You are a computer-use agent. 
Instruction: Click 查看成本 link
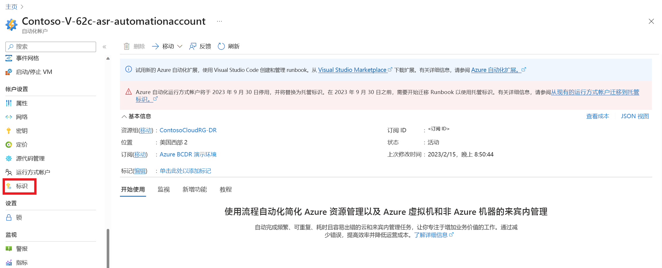(598, 116)
